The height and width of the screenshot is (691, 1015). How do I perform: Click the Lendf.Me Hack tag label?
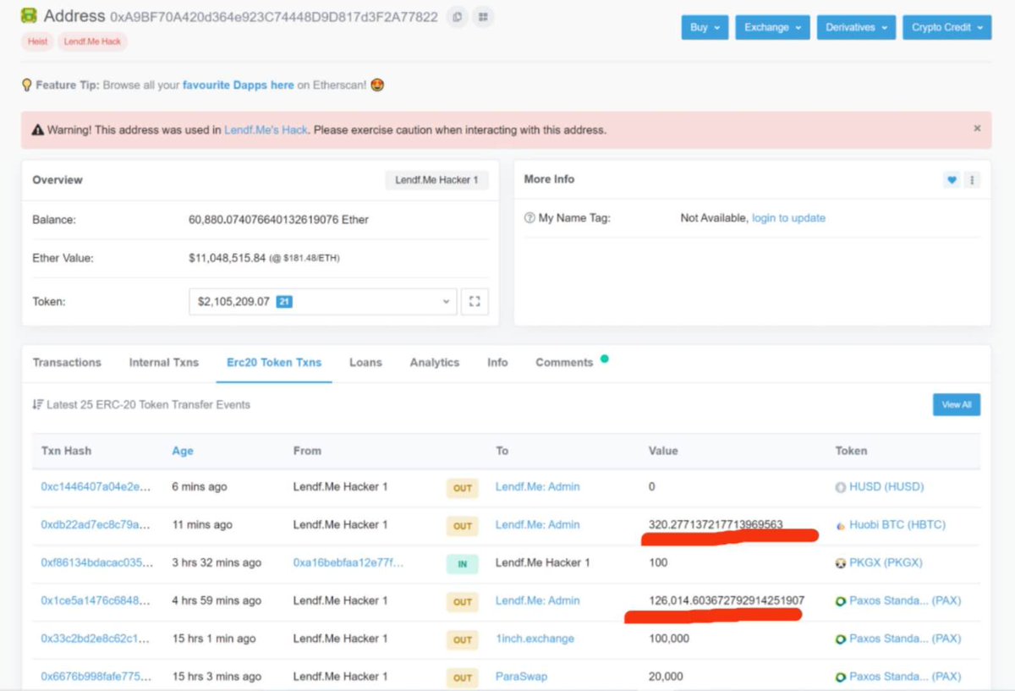point(92,41)
